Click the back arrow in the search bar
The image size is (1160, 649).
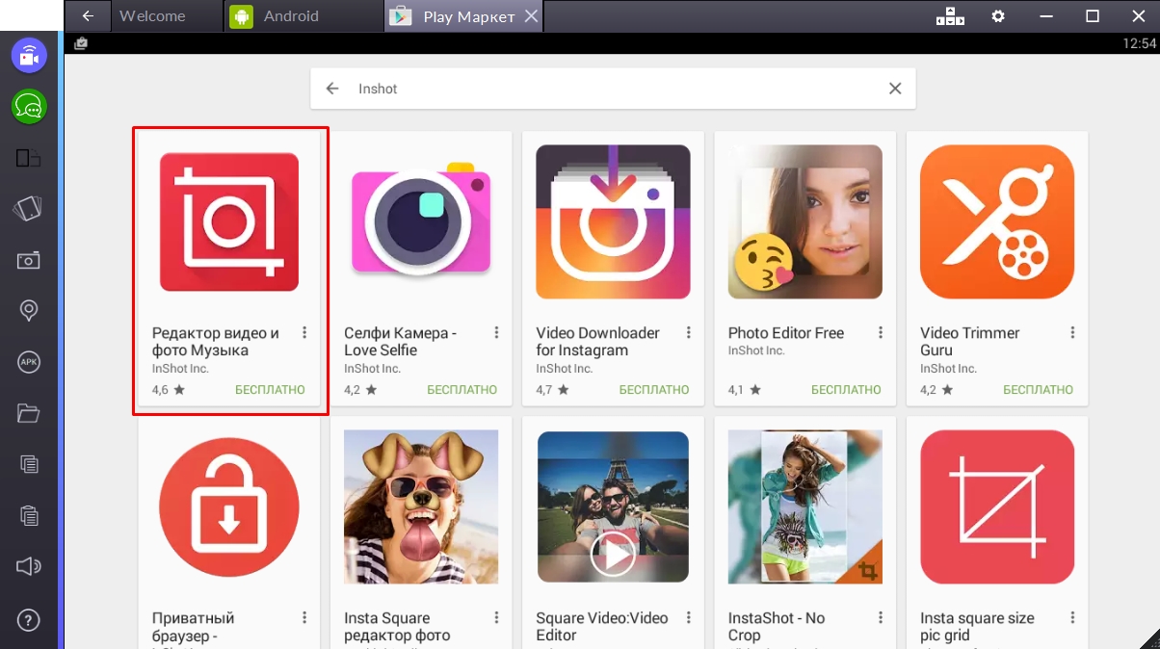coord(332,89)
